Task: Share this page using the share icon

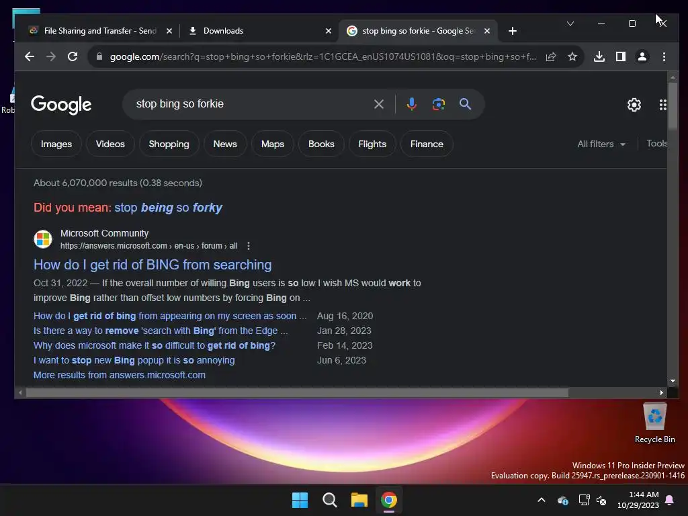Action: pyautogui.click(x=551, y=56)
